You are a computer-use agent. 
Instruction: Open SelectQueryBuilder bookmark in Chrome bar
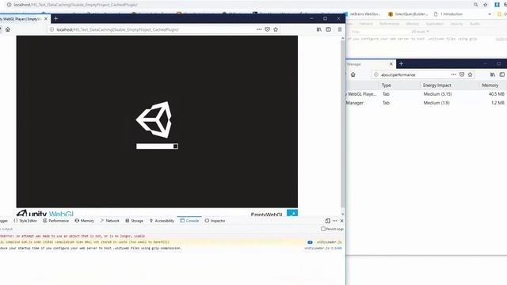point(408,14)
